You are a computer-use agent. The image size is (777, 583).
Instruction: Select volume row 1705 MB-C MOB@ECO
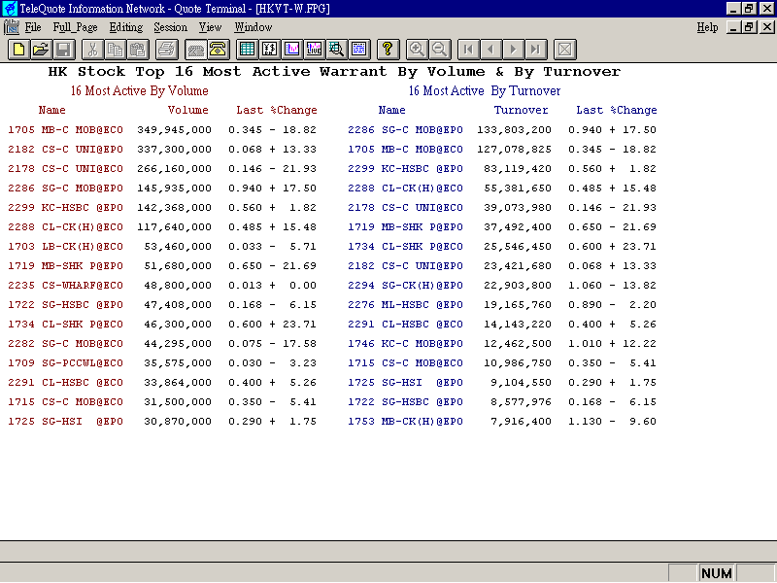click(162, 130)
